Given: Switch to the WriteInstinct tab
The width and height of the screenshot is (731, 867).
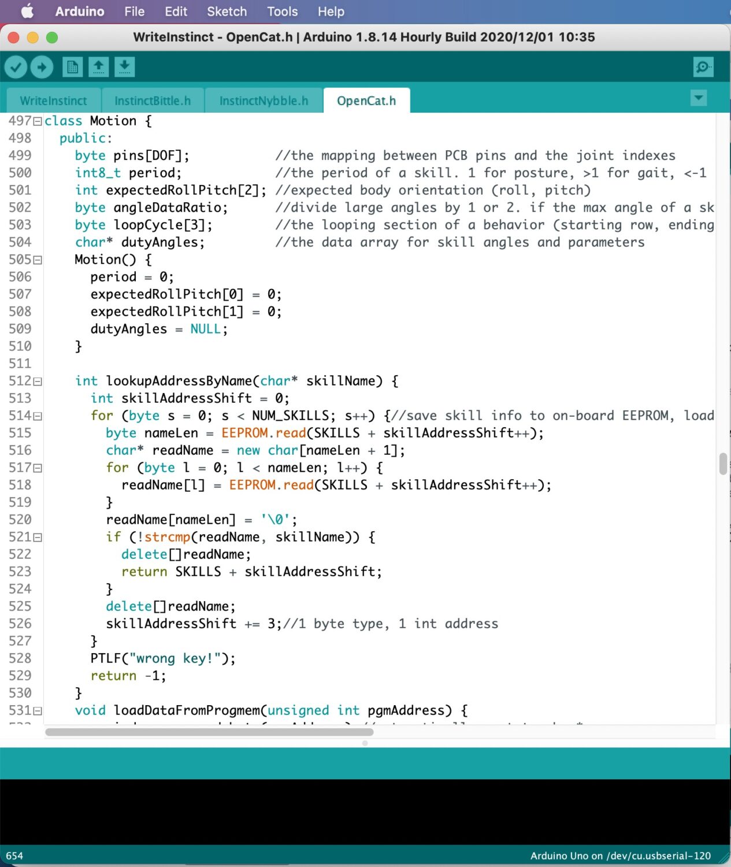Looking at the screenshot, I should (53, 101).
